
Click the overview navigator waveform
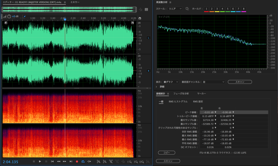click(69, 9)
